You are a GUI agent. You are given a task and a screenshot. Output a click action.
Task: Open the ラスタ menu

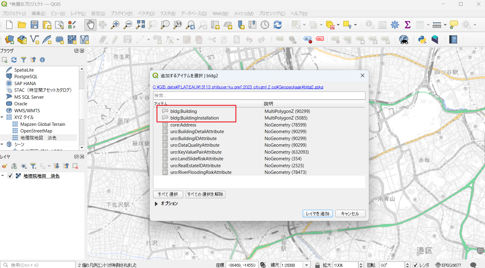(168, 14)
